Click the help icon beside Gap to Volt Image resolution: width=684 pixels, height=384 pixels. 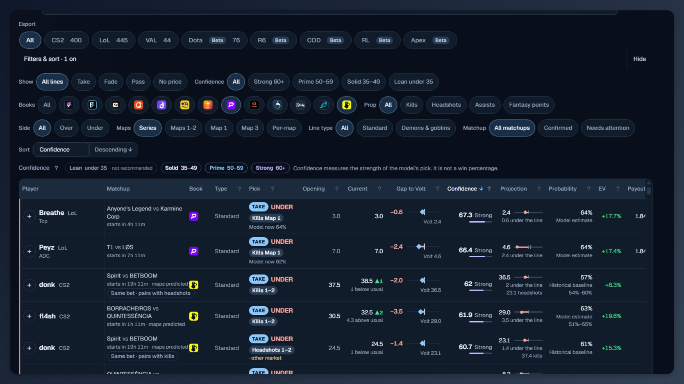[x=437, y=189]
